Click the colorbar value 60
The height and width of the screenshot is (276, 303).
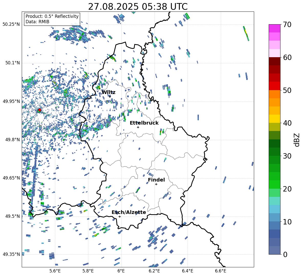(x=287, y=57)
